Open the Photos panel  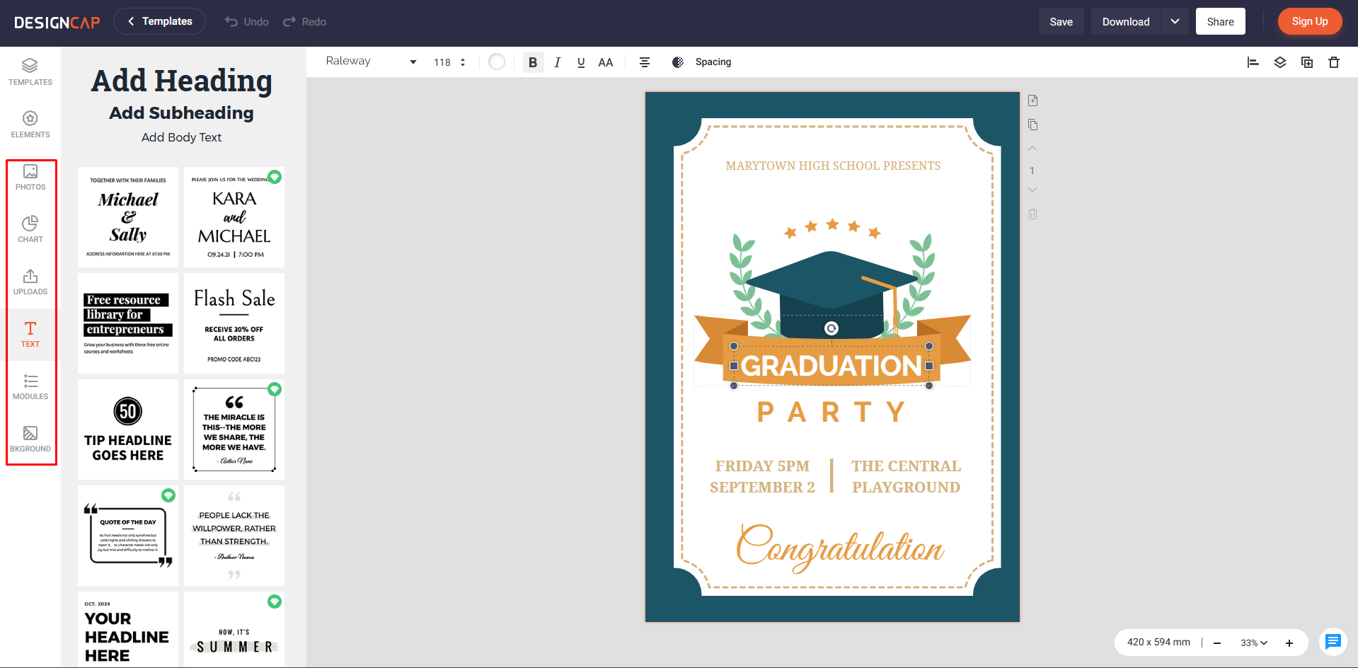pyautogui.click(x=30, y=177)
